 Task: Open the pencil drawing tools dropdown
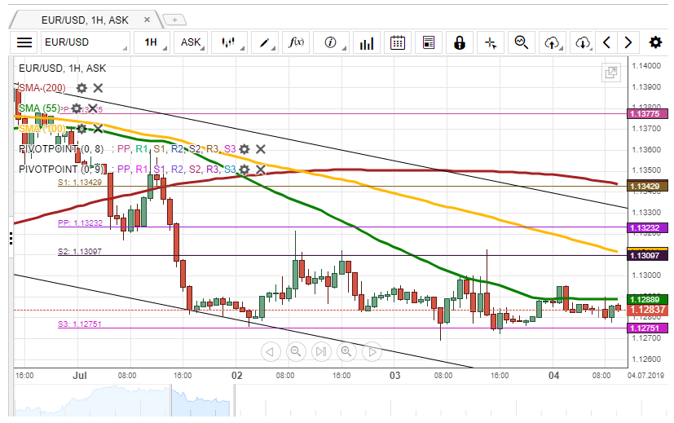(264, 42)
